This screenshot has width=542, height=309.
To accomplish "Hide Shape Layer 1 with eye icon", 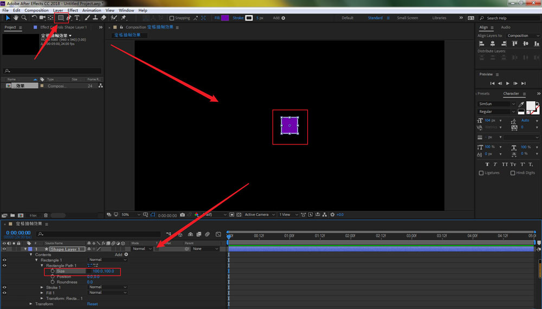I will coord(4,249).
